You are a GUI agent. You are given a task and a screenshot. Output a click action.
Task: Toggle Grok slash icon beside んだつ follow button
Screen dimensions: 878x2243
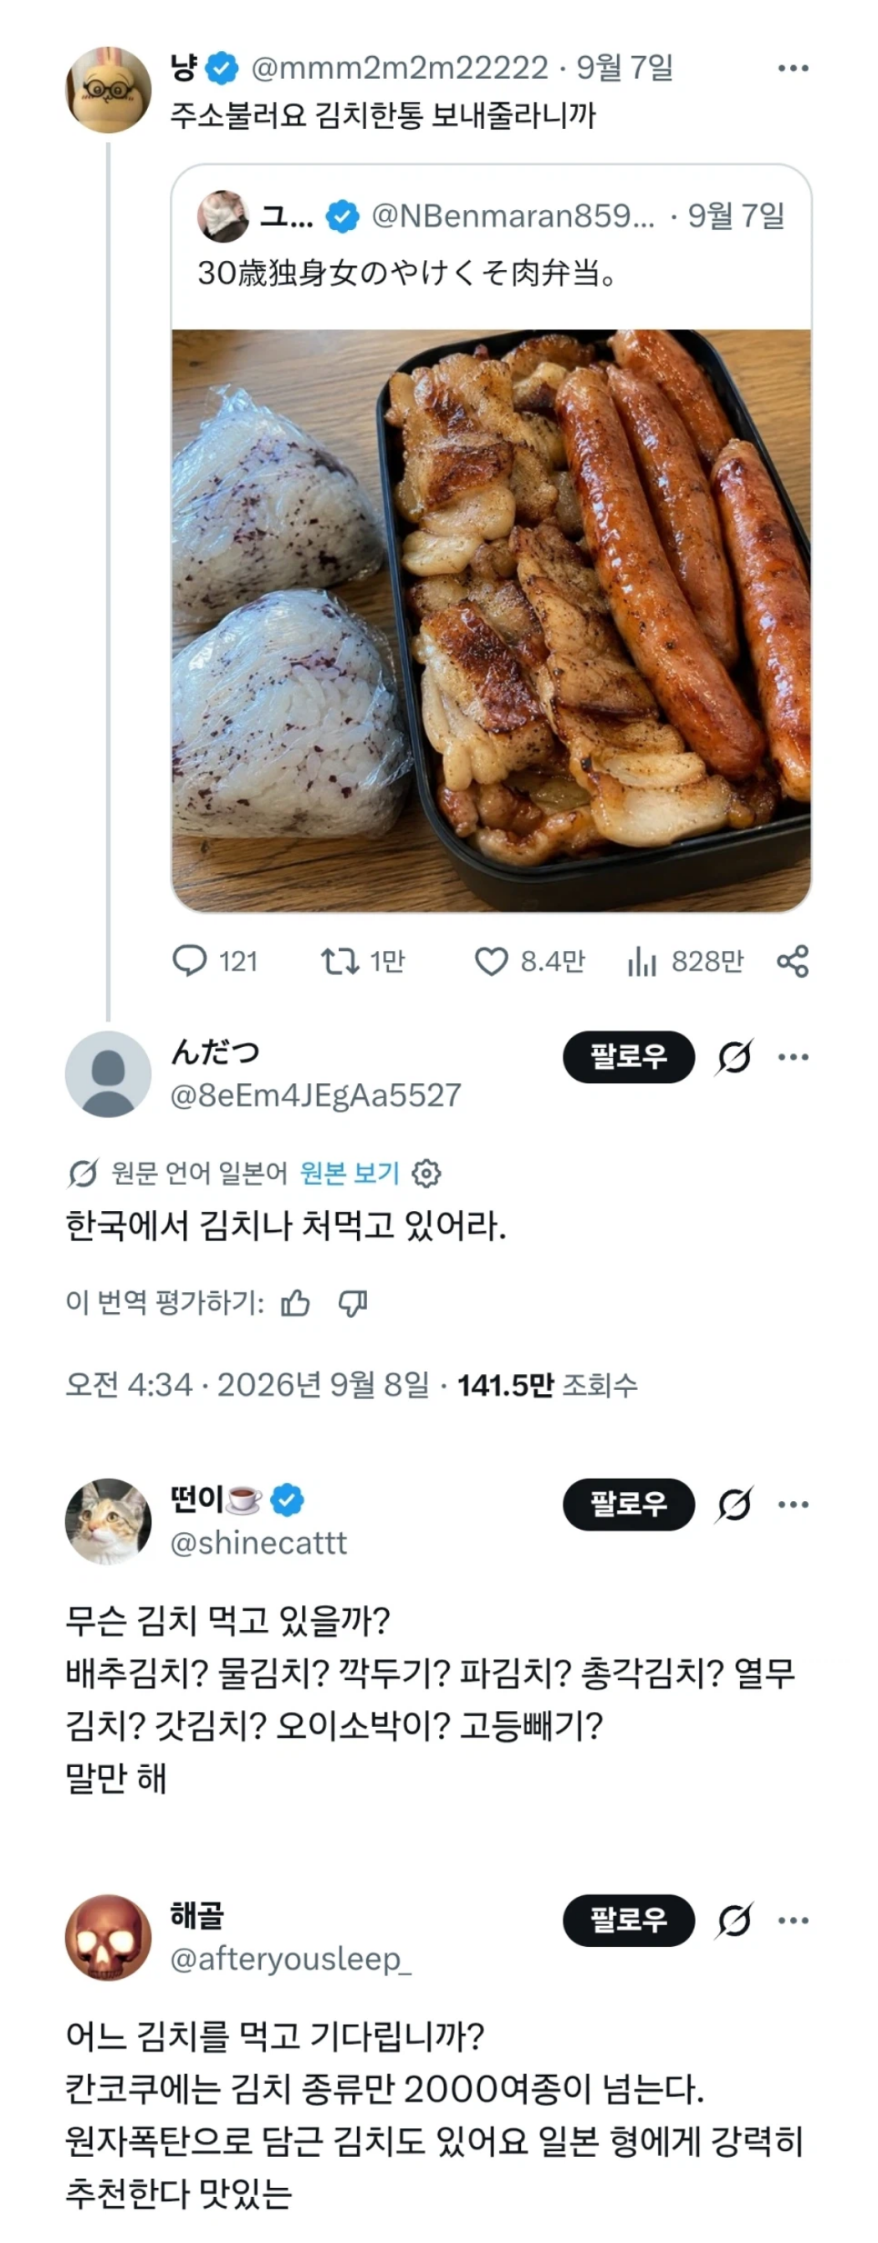(x=733, y=1058)
